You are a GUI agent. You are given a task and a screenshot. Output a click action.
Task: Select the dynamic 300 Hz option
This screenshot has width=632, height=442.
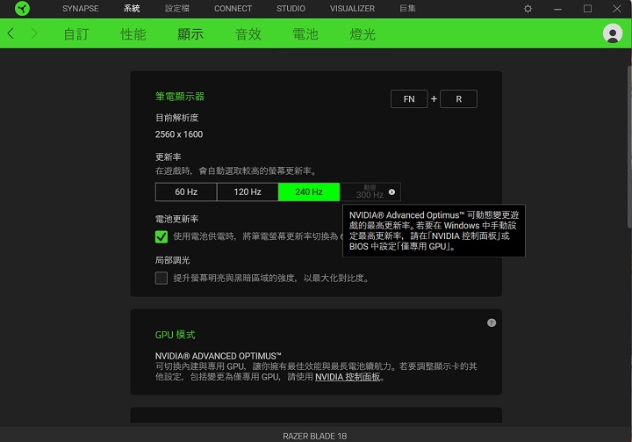pyautogui.click(x=370, y=192)
